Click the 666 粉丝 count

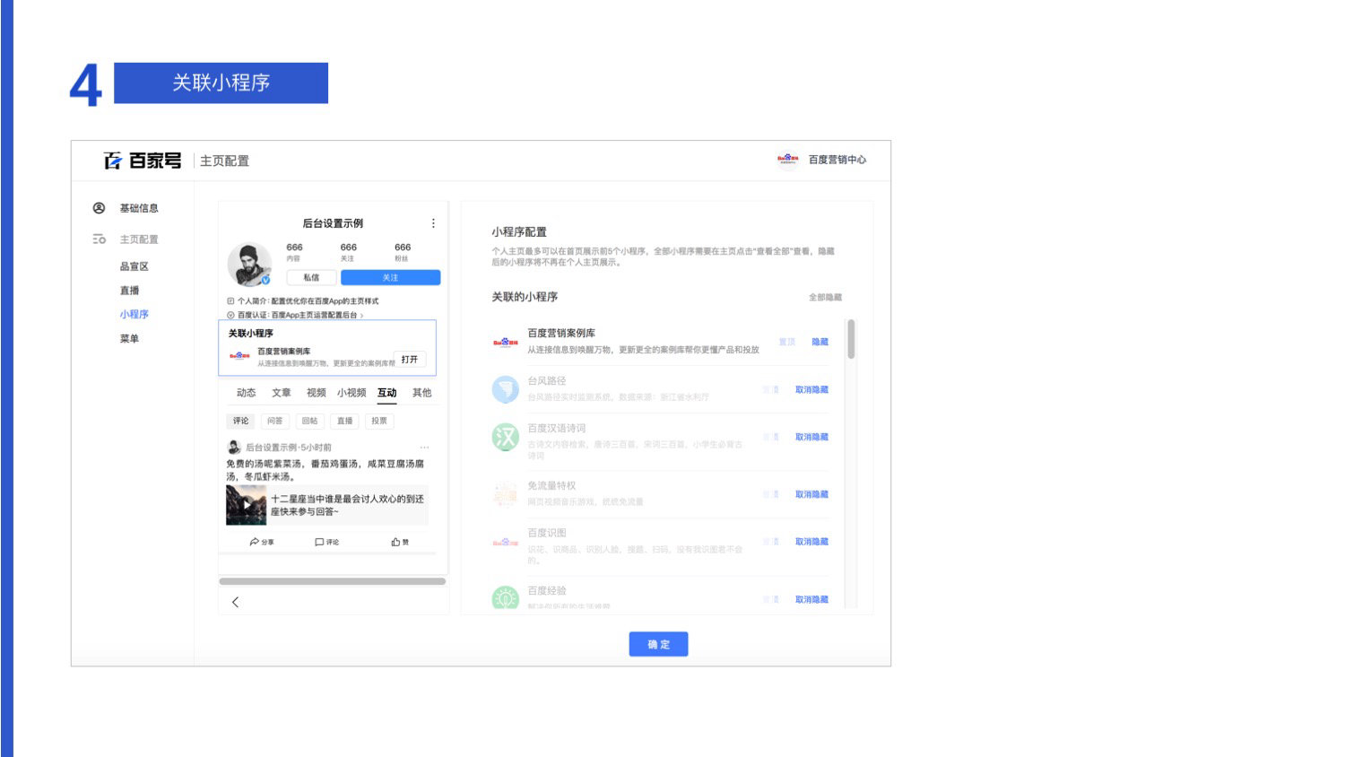pos(403,252)
